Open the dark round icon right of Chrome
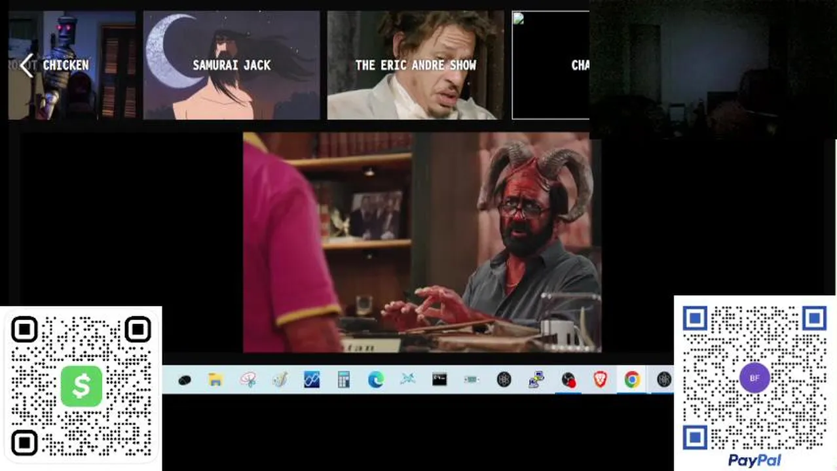Viewport: 837px width, 471px height. point(664,379)
